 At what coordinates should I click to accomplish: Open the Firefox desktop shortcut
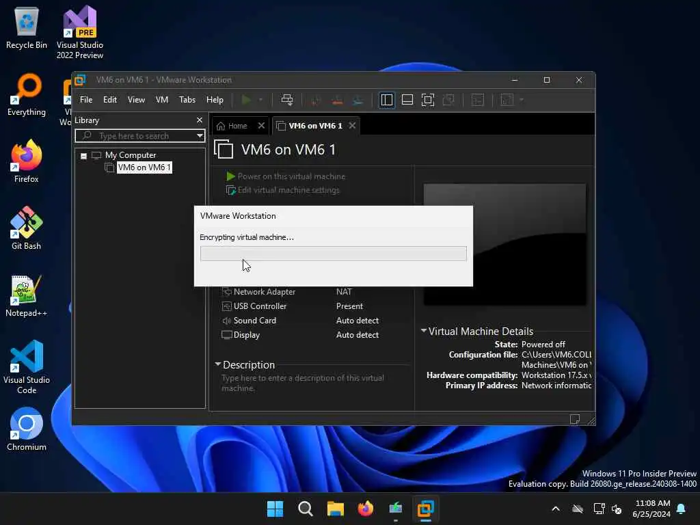pos(27,161)
